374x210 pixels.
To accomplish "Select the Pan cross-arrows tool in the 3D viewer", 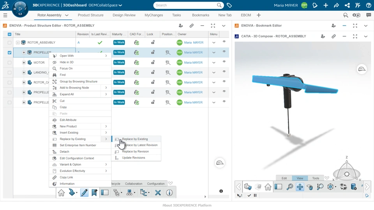I will [300, 187].
